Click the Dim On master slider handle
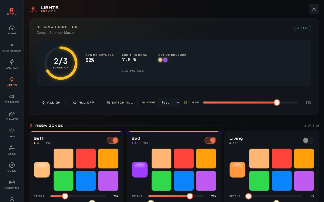The width and height of the screenshot is (324, 202). pyautogui.click(x=277, y=103)
